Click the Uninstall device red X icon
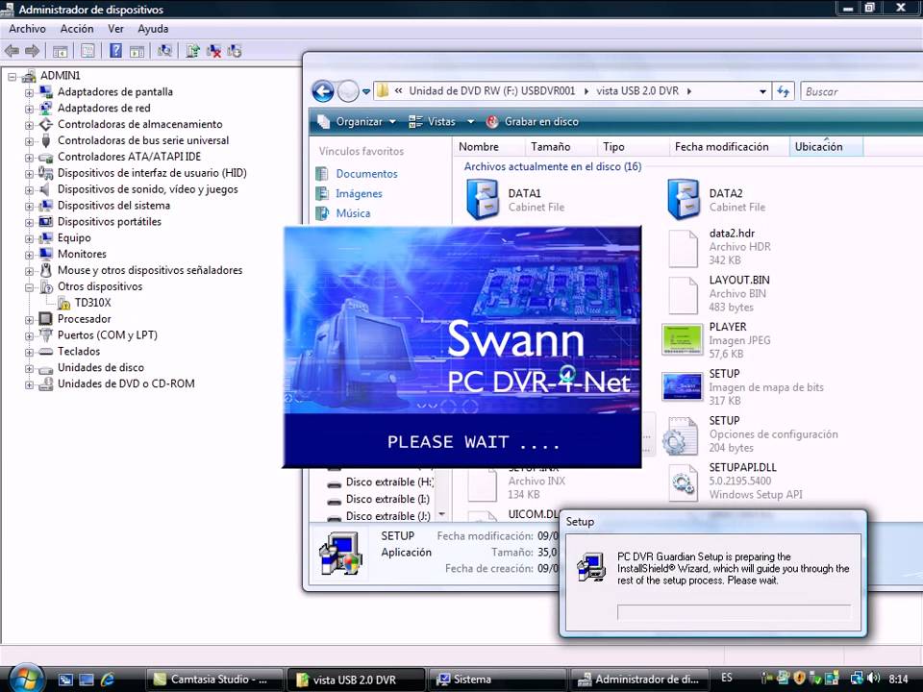Screen dimensions: 923x692 (x=213, y=51)
